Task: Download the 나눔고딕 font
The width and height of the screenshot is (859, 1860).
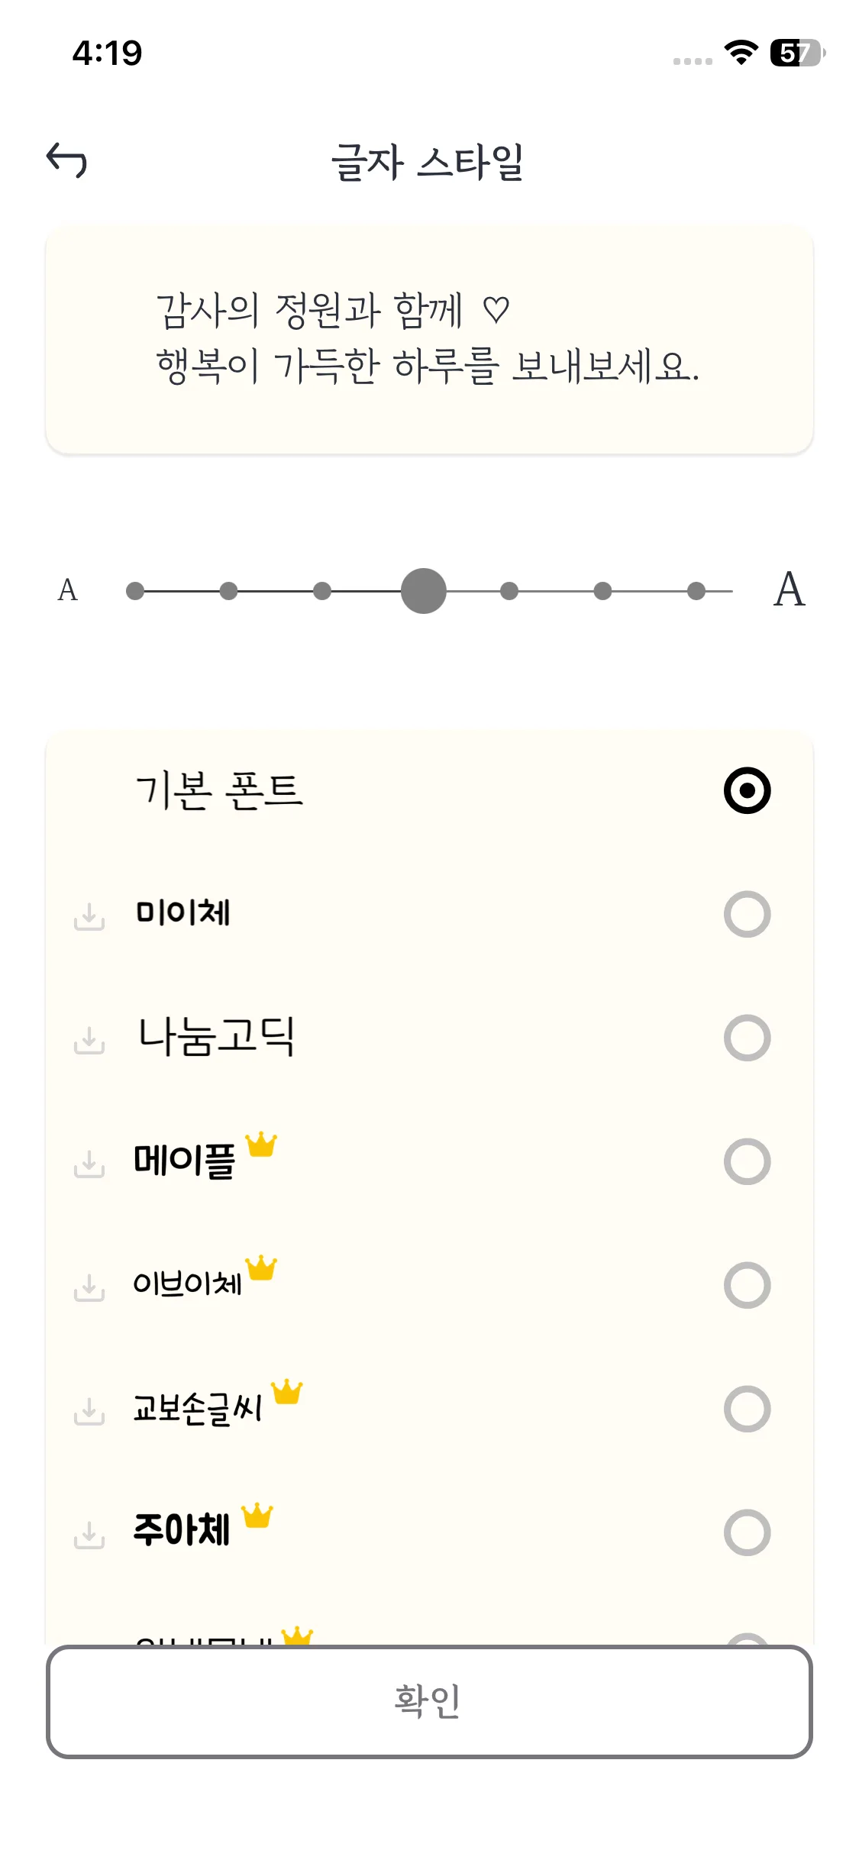Action: pos(89,1039)
